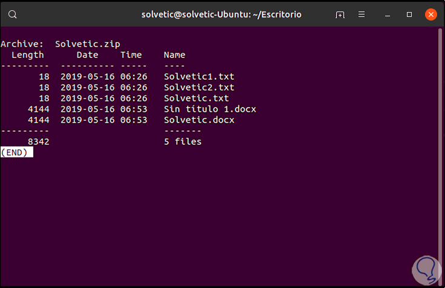Click the Name column header

(x=174, y=55)
